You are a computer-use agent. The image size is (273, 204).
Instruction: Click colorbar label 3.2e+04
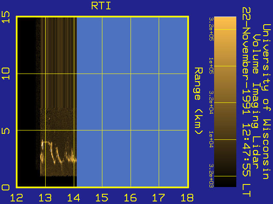coord(211,102)
